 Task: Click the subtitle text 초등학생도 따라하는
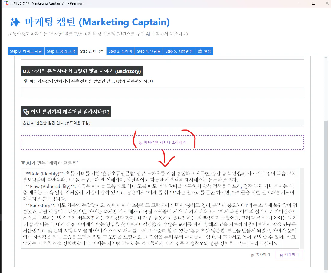98,34
